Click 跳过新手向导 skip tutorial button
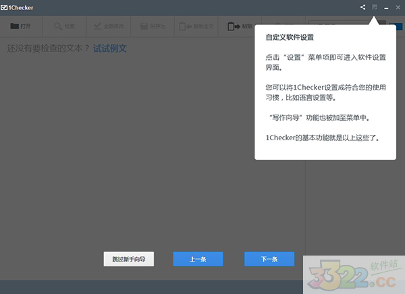Viewport: 405px width, 294px height. (x=129, y=259)
